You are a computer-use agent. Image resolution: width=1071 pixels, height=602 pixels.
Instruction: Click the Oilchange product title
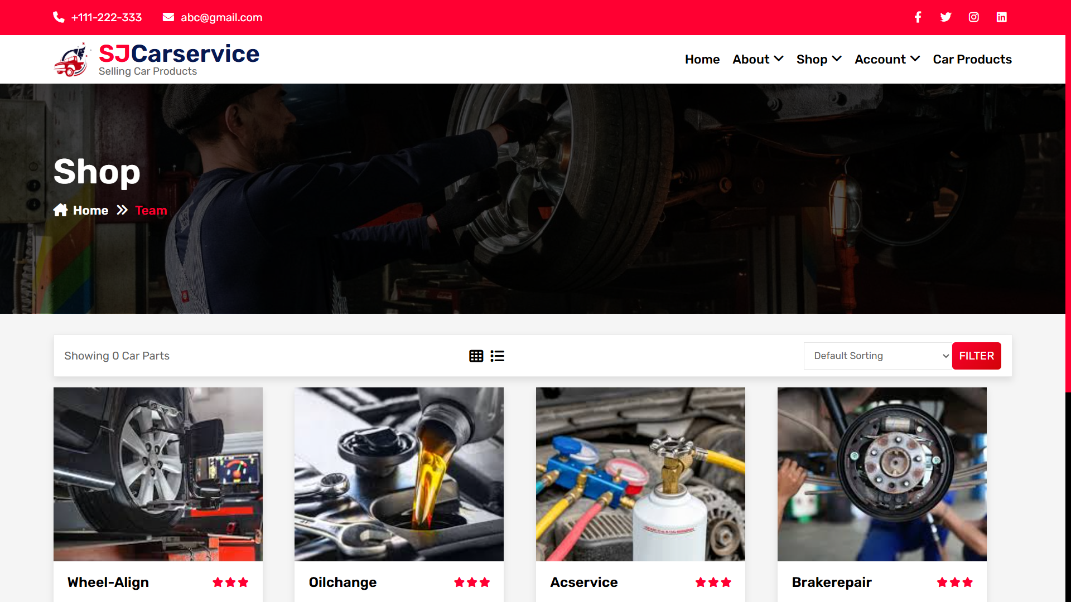(342, 582)
